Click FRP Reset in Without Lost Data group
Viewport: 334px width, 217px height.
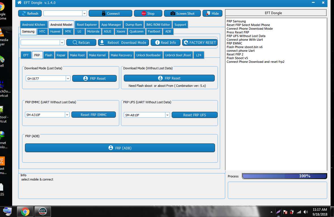[169, 78]
